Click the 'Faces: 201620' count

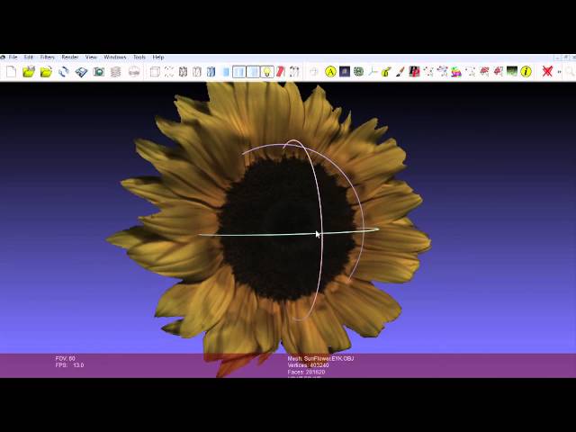click(x=306, y=372)
